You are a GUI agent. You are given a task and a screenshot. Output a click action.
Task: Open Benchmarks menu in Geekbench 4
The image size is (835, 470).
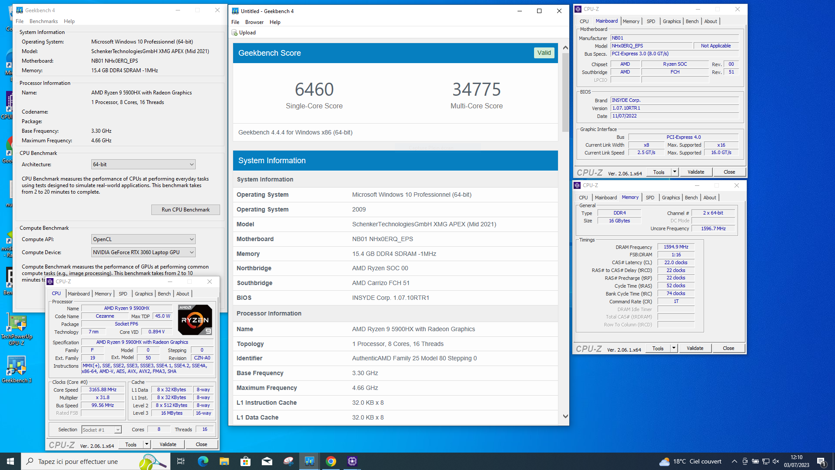[43, 21]
